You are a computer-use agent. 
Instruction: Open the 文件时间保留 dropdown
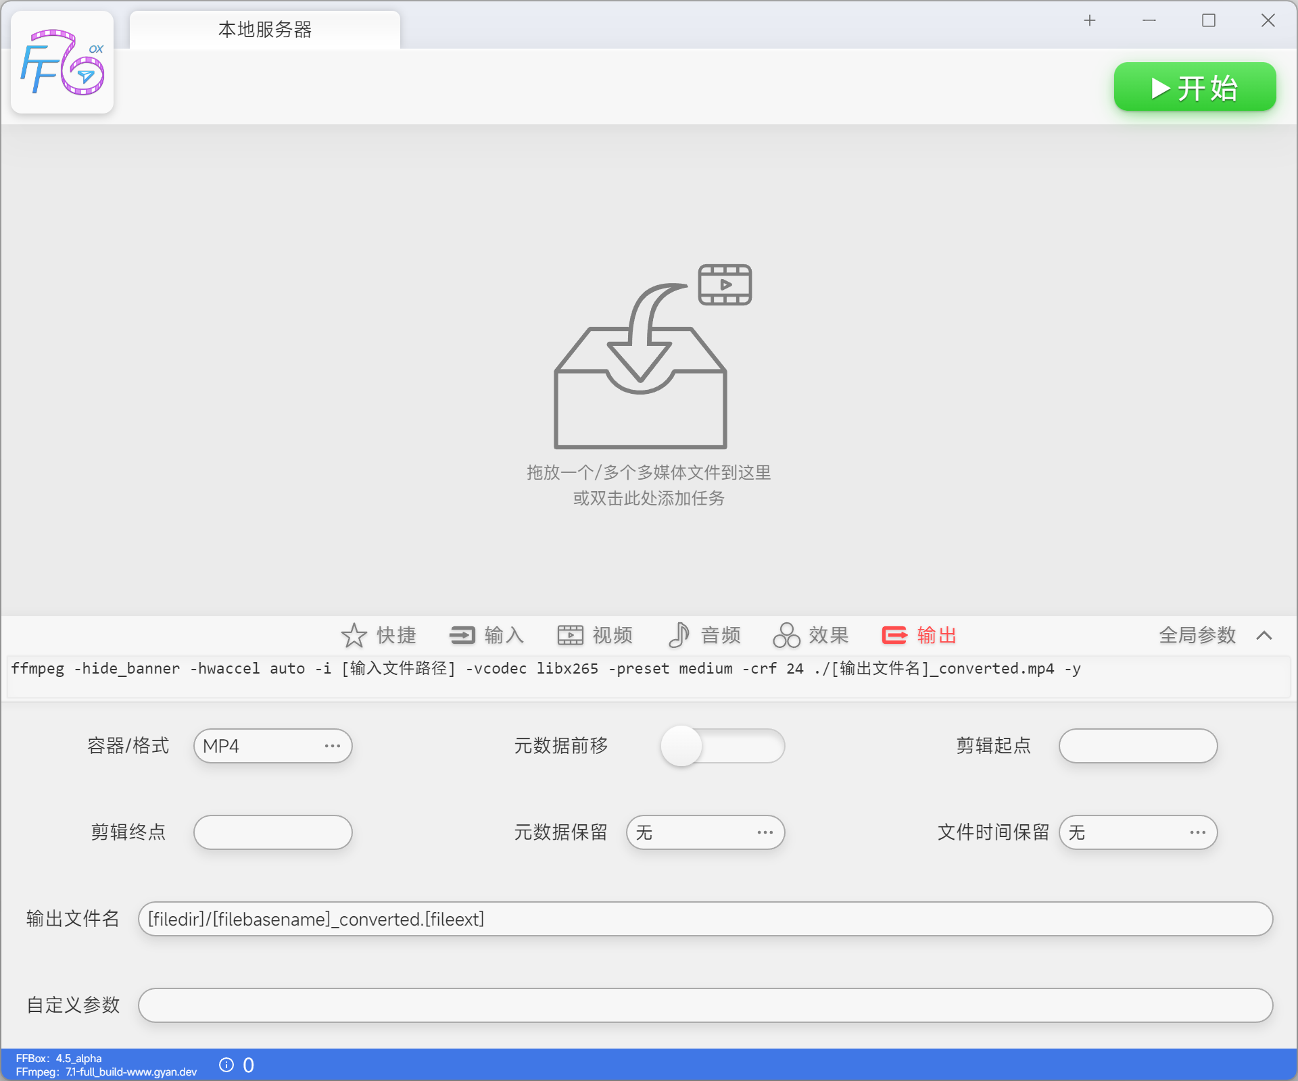point(1138,832)
